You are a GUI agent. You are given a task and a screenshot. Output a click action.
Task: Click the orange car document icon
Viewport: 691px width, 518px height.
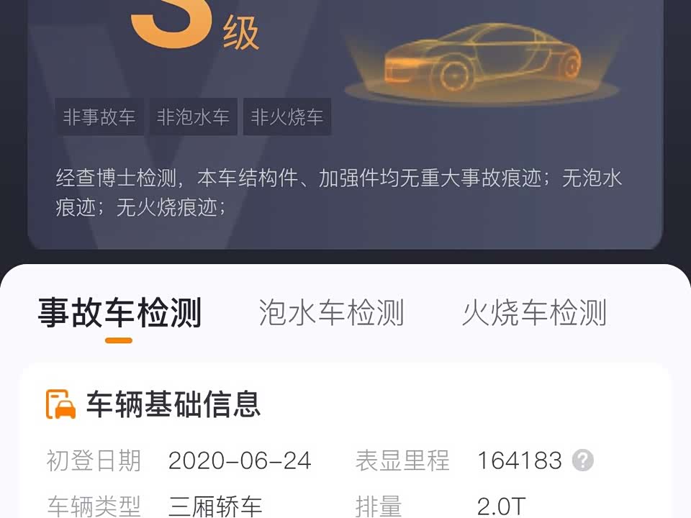click(60, 404)
